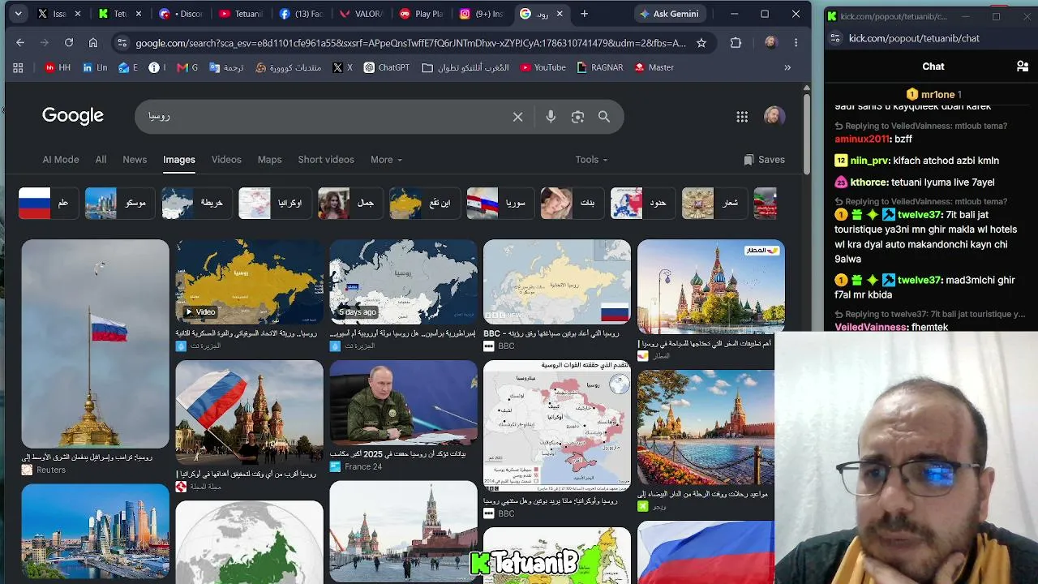Open the yellow Russia map video thumbnail
This screenshot has width=1038, height=584.
[x=249, y=282]
